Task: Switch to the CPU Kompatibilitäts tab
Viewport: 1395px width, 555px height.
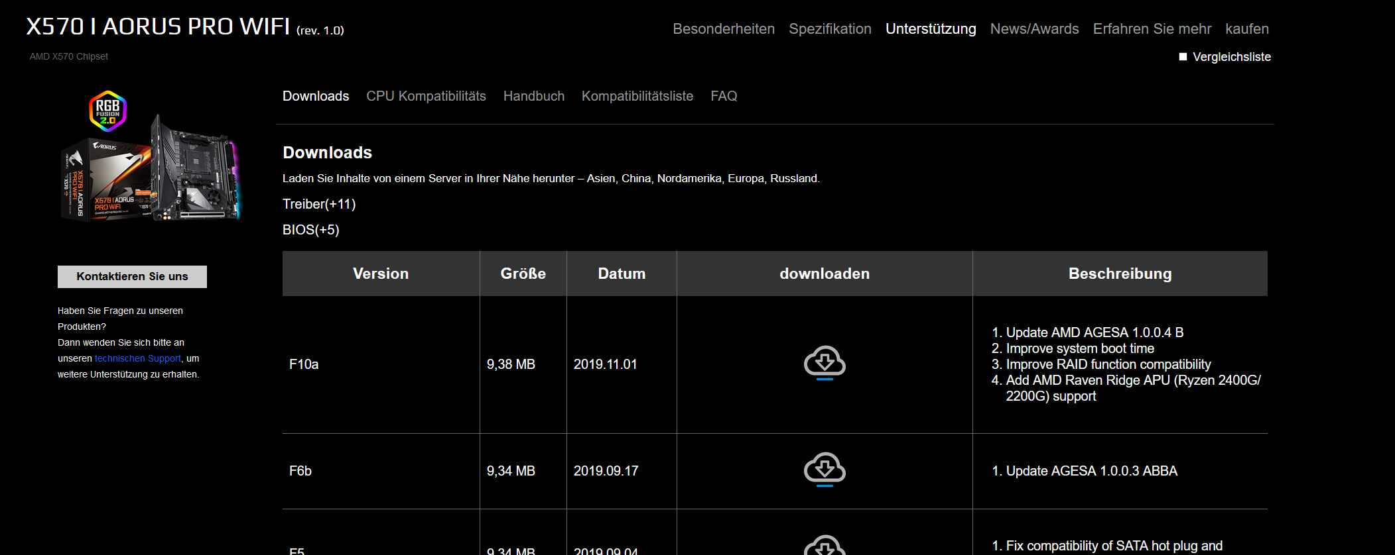Action: 426,96
